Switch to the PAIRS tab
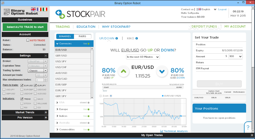Viewport: 255px width, 139px height. (82, 36)
